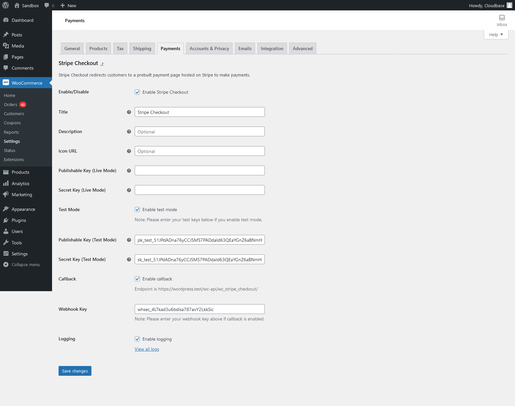Click the Products archive icon in sidebar
This screenshot has width=515, height=406.
click(6, 172)
